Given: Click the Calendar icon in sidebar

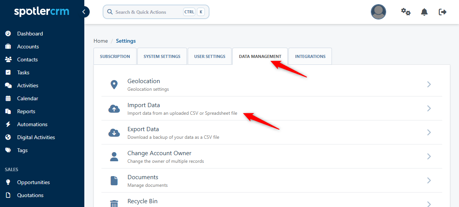Looking at the screenshot, I should [x=8, y=98].
